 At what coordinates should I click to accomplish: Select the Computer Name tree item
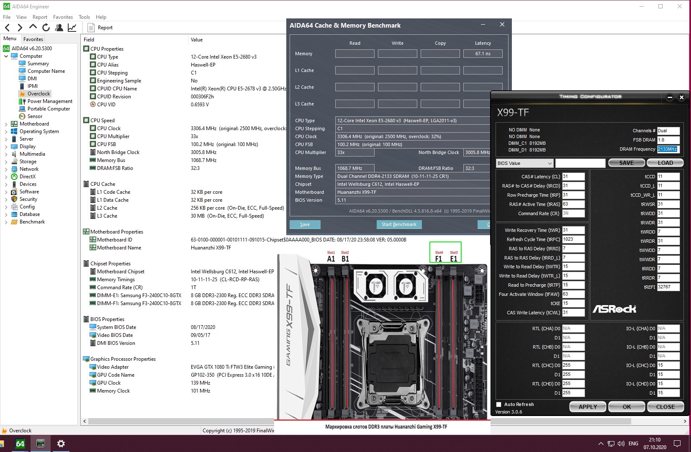coord(46,71)
